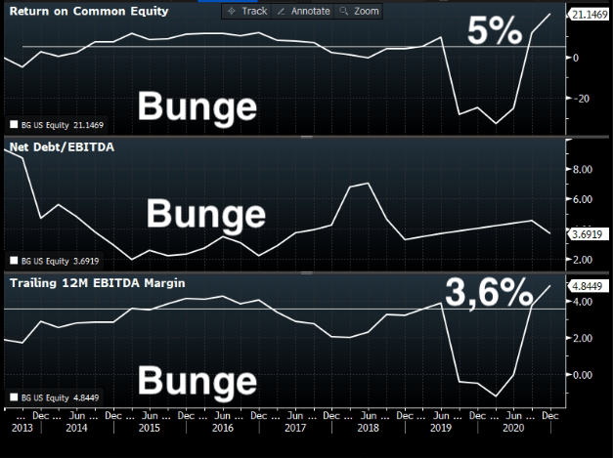The height and width of the screenshot is (458, 613).
Task: Click the 3.6919 last value label
Action: click(x=588, y=234)
